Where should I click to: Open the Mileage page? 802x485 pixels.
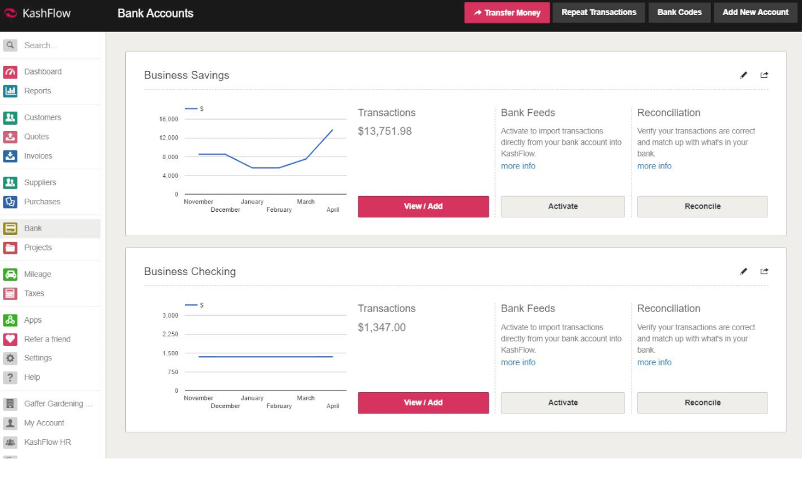pyautogui.click(x=38, y=274)
